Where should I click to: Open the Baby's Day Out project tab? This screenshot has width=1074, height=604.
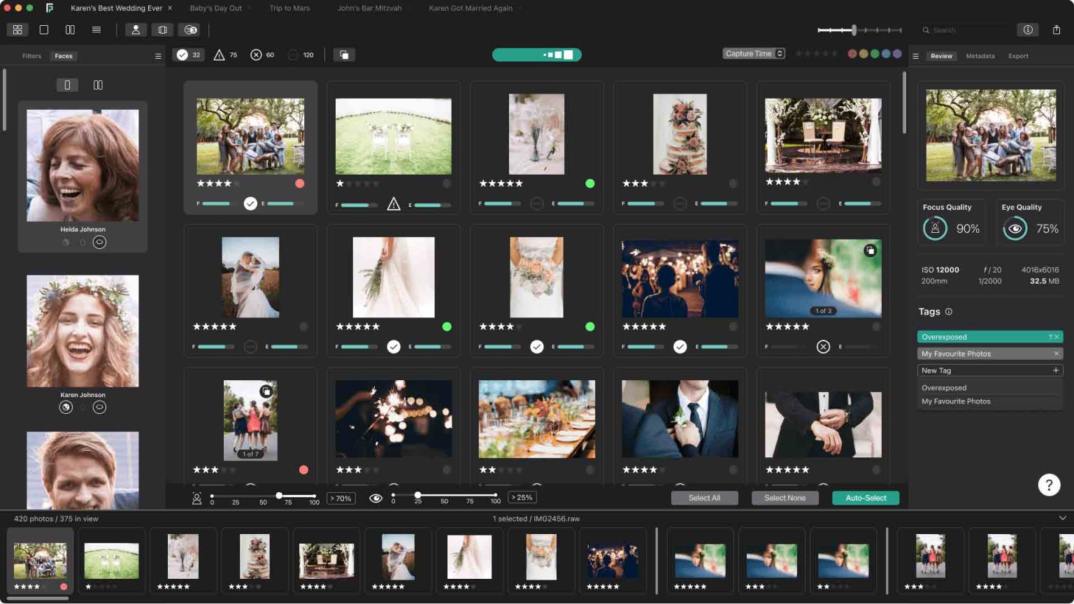point(215,8)
